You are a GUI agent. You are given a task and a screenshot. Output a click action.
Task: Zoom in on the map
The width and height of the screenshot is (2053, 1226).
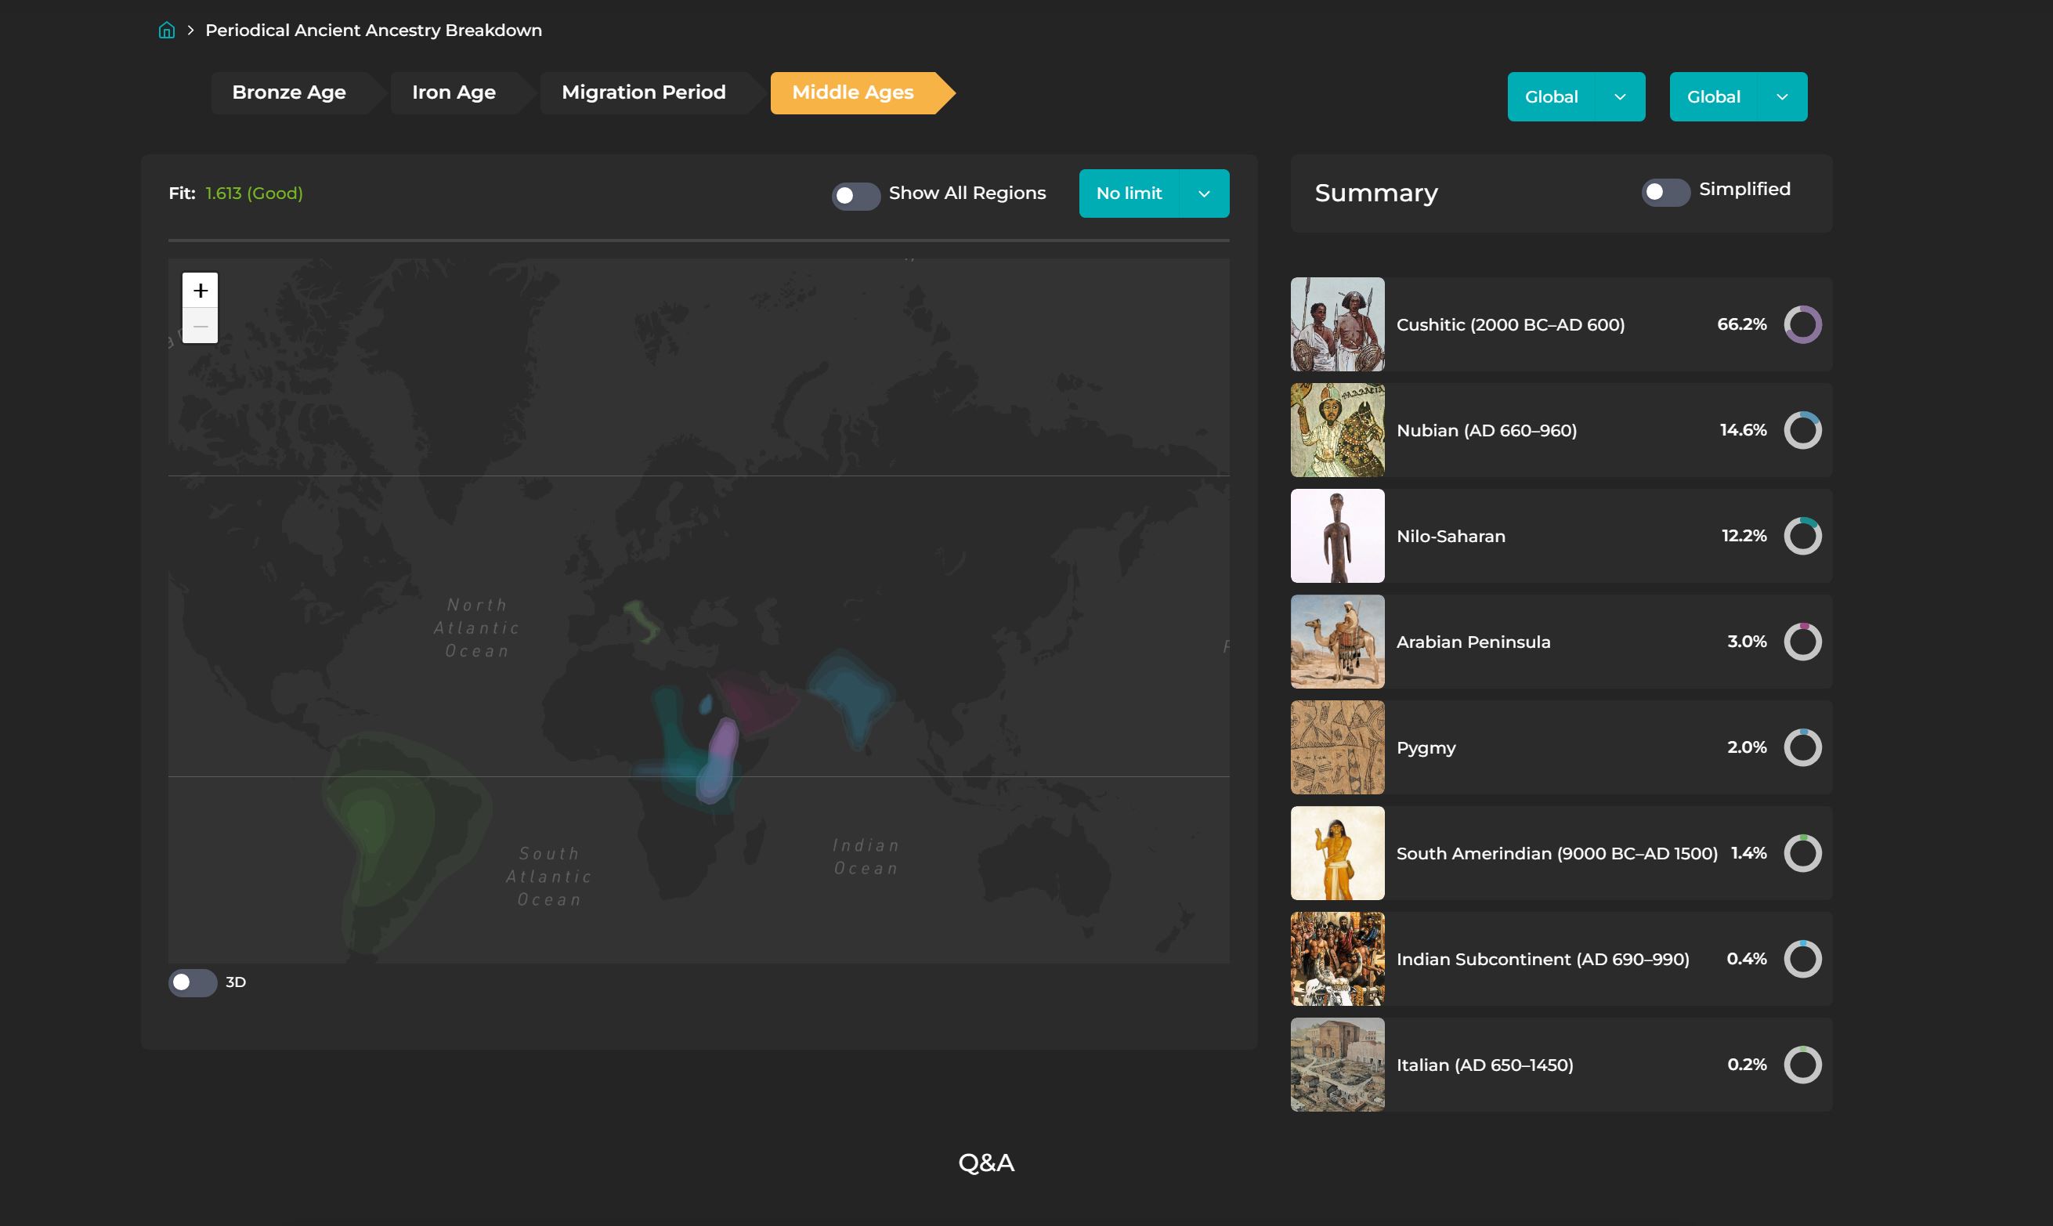[x=200, y=290]
